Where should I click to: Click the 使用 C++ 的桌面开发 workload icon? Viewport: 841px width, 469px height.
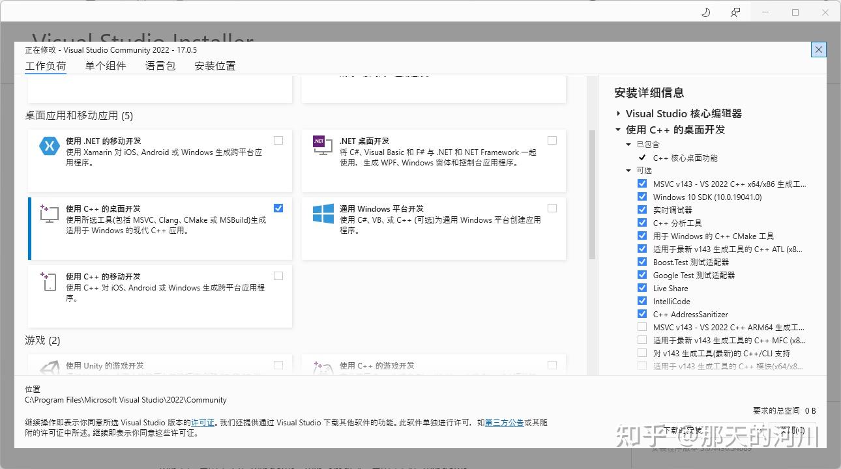coord(49,215)
